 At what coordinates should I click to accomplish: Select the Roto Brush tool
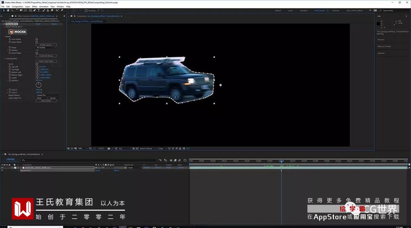point(57,10)
